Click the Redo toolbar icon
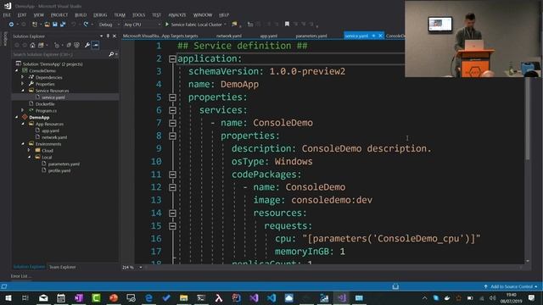The width and height of the screenshot is (543, 305). pos(86,25)
